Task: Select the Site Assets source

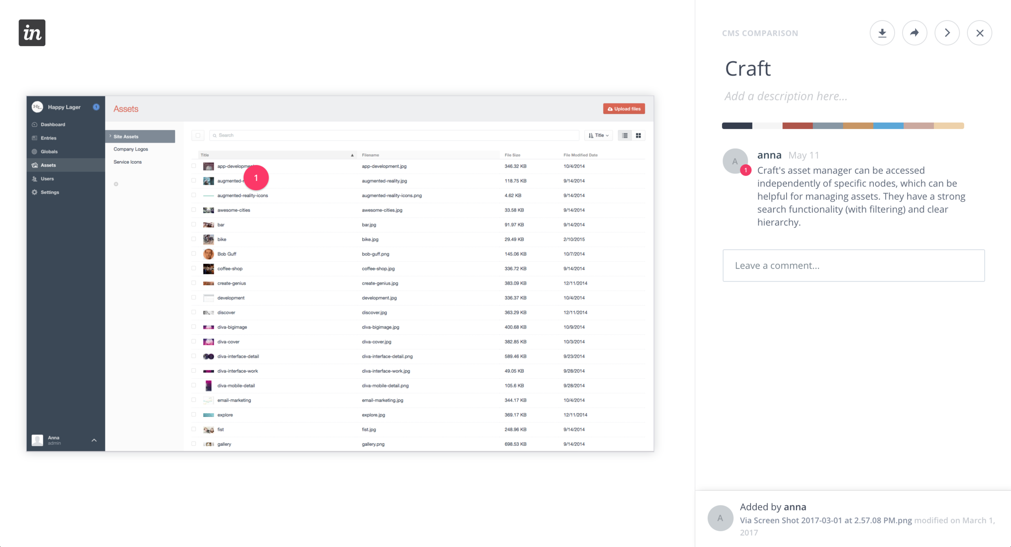Action: point(140,136)
